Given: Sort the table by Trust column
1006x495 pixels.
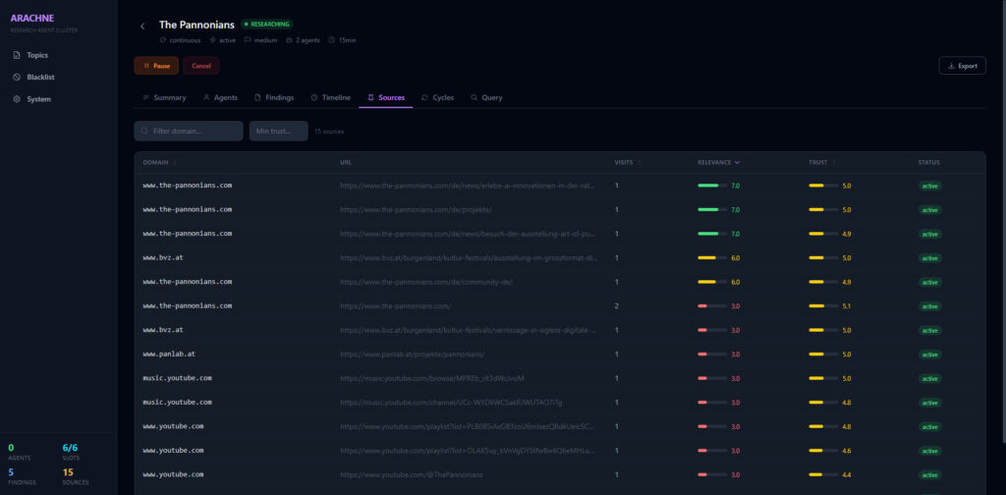Looking at the screenshot, I should [820, 162].
